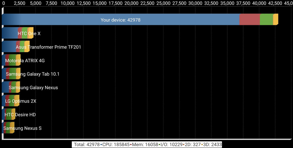Click the "Total: 42978" legend entry
Viewport: 293px width, 148px height.
(x=87, y=145)
